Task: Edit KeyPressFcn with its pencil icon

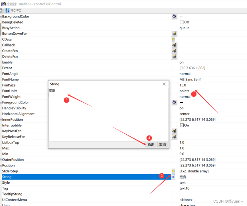Action: 174,131
